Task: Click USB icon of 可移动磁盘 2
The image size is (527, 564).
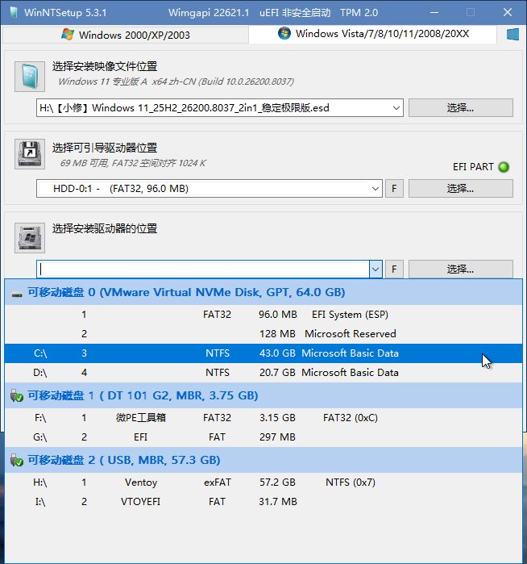Action: [x=17, y=460]
